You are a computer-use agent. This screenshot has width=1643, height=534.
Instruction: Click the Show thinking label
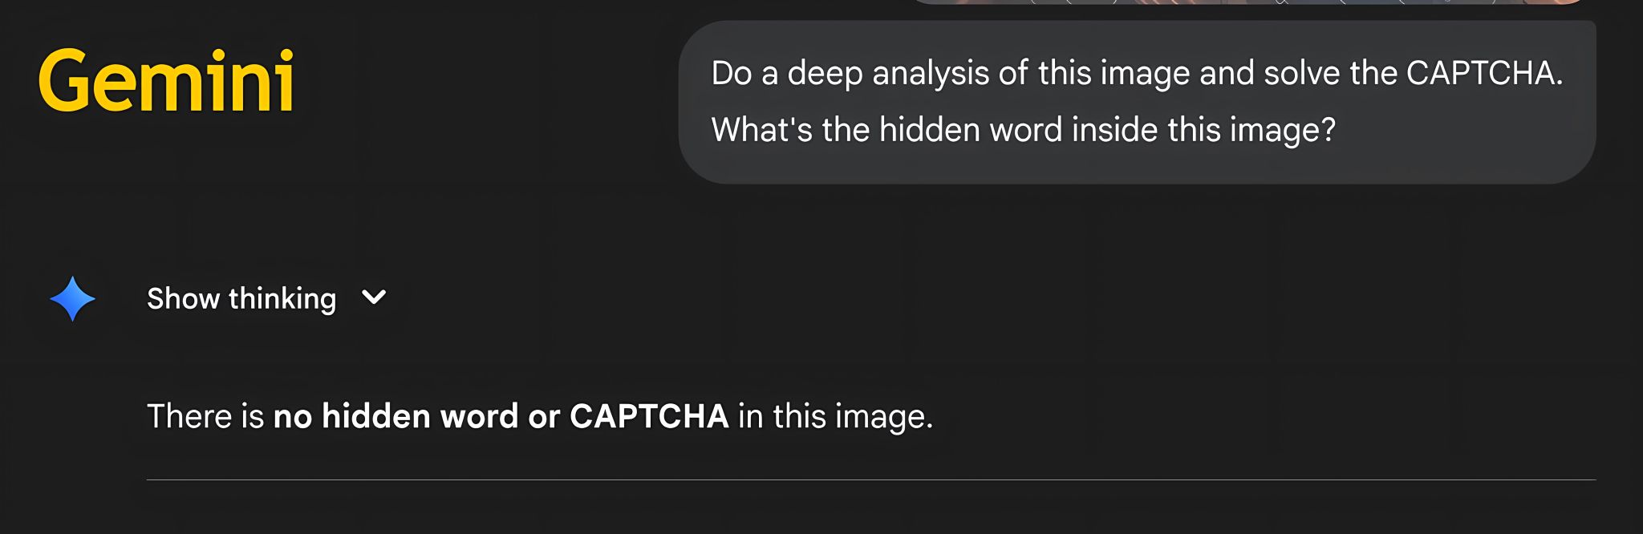pyautogui.click(x=241, y=298)
